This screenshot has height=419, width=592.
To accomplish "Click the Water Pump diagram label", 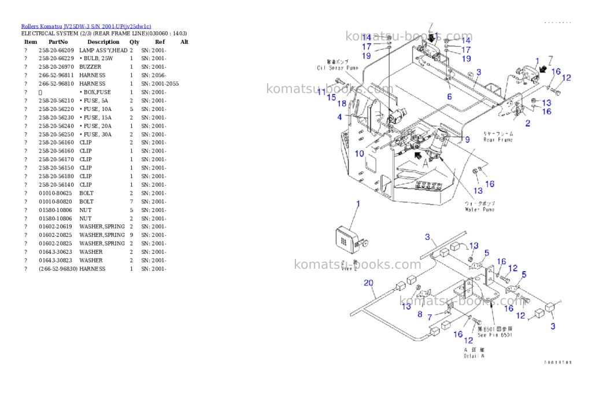I will [x=479, y=209].
